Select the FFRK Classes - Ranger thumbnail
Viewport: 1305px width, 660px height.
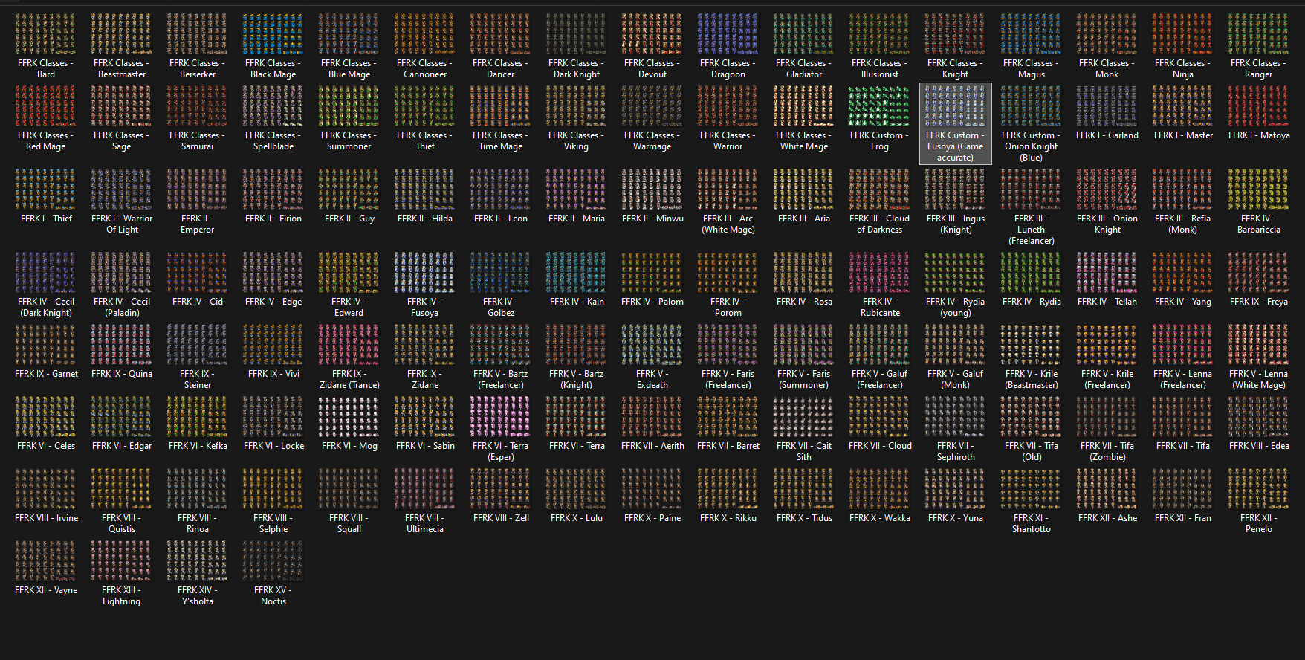(x=1259, y=34)
